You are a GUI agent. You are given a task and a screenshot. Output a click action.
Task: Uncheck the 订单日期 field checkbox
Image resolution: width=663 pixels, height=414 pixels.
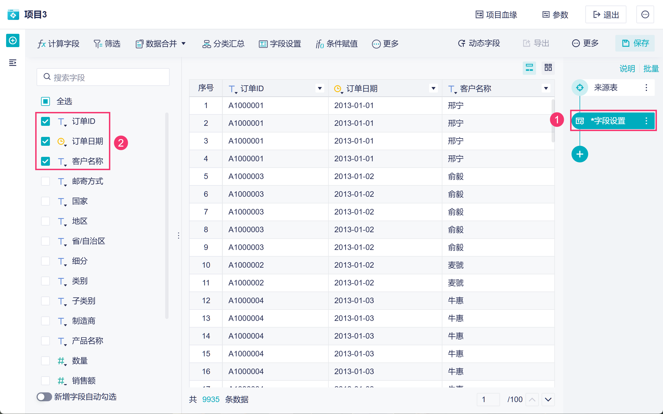click(x=45, y=141)
